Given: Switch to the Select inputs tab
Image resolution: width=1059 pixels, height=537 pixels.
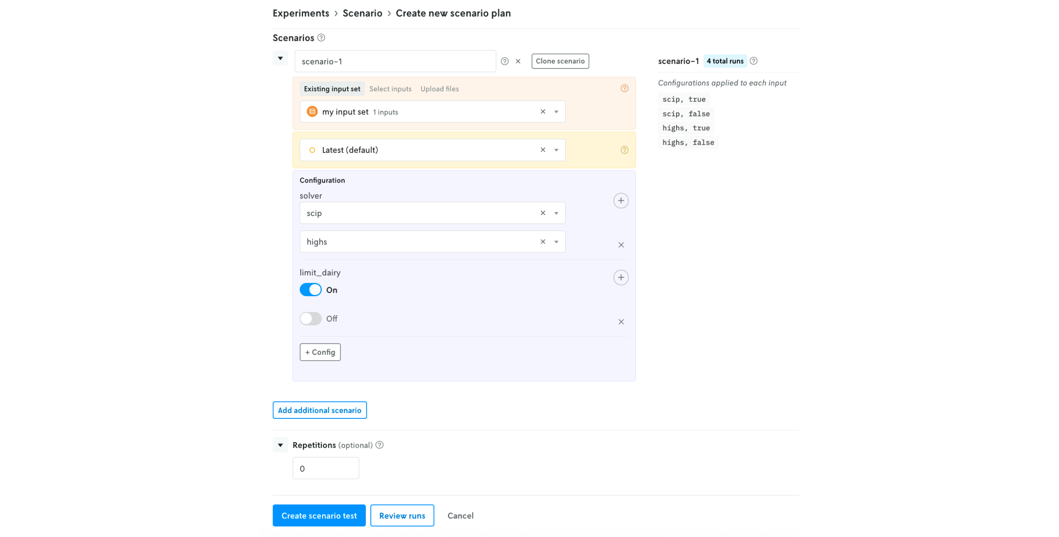Looking at the screenshot, I should (390, 89).
